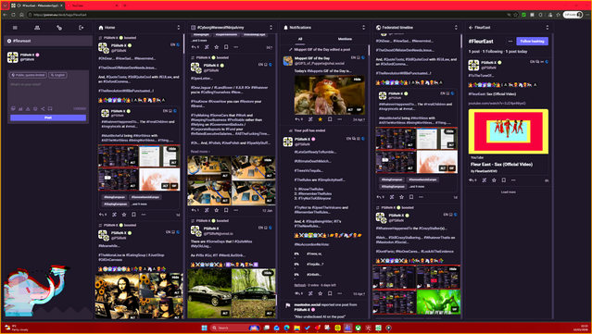Screen dimensions: 592x334
Task: Open the emoji picker in compose box
Action: 35,108
